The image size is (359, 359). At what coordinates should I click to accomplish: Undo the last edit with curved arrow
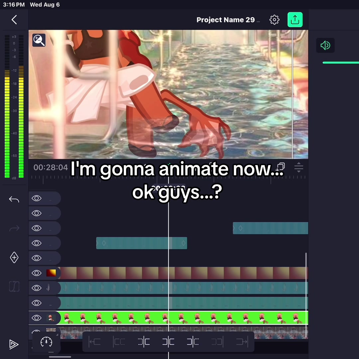click(x=14, y=199)
